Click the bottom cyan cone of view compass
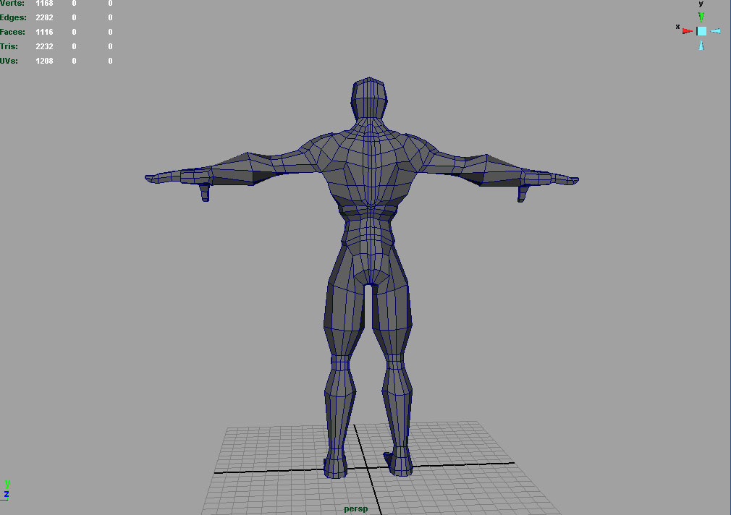The width and height of the screenshot is (731, 515). tap(701, 46)
